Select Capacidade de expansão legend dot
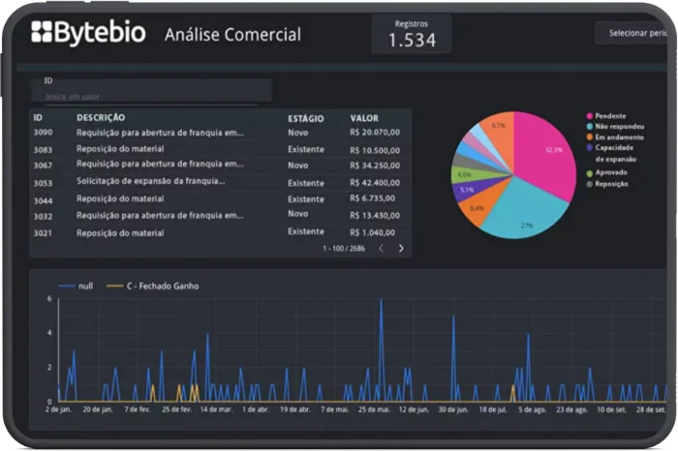The width and height of the screenshot is (678, 451). (589, 148)
